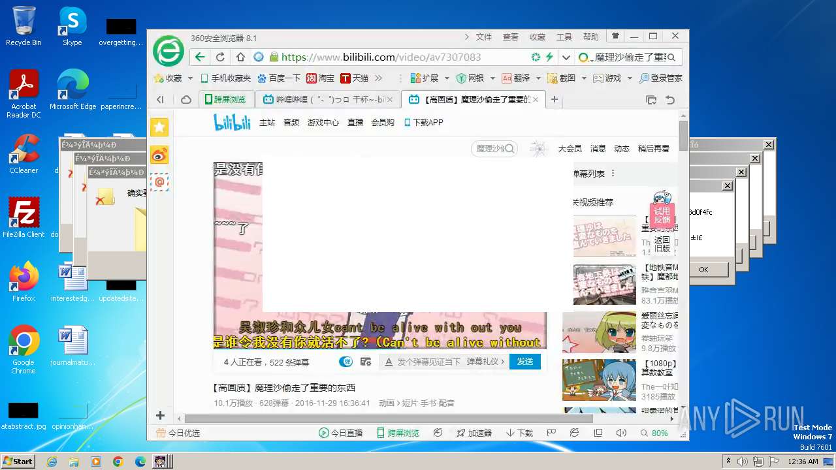Open the 工具 menu
This screenshot has width=836, height=470.
point(564,37)
